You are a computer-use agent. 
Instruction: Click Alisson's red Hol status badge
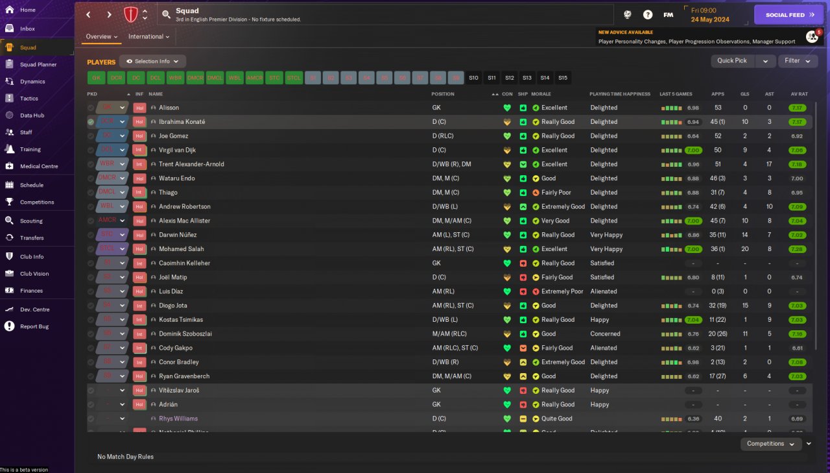coord(139,108)
